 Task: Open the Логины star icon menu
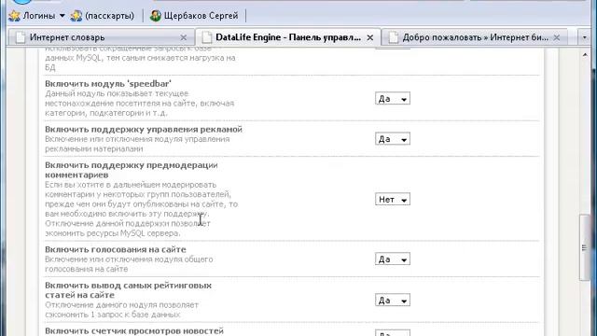pyautogui.click(x=15, y=16)
